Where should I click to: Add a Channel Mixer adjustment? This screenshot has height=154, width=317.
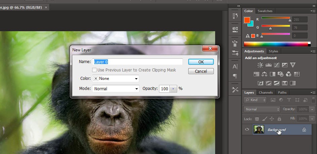click(289, 74)
